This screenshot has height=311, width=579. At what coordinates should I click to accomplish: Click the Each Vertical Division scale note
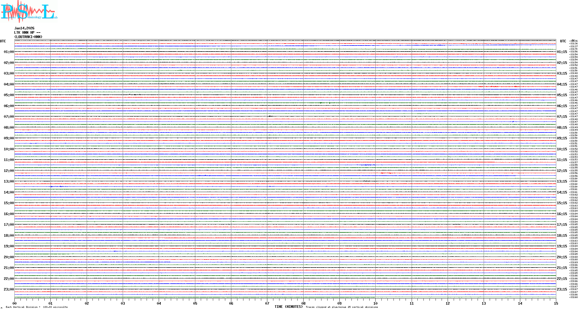point(37,307)
